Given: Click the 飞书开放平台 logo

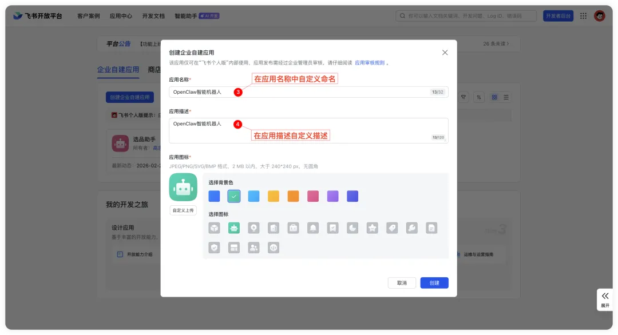Looking at the screenshot, I should coord(38,16).
